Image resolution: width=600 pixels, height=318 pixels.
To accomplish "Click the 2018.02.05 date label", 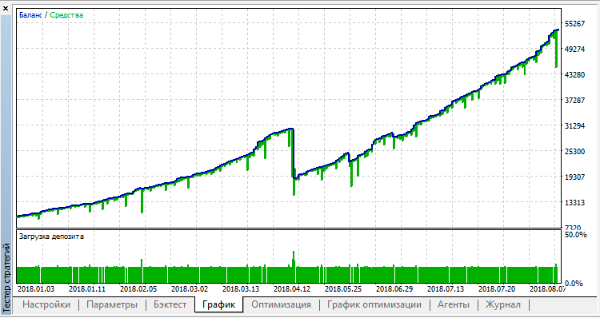I will [138, 288].
